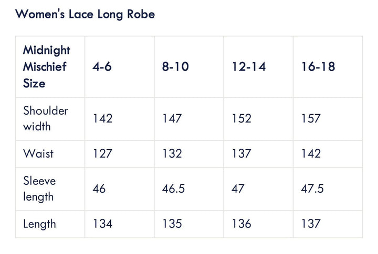
Task: Click the Shoulder width row label
Action: [x=46, y=118]
